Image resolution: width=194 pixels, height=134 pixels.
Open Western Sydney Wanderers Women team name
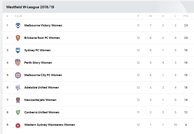[50, 125]
